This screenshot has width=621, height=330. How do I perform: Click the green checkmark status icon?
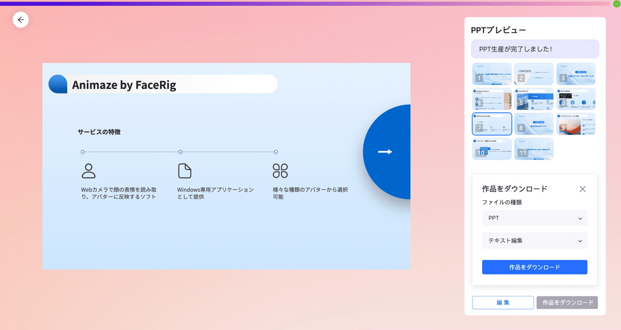616,4
